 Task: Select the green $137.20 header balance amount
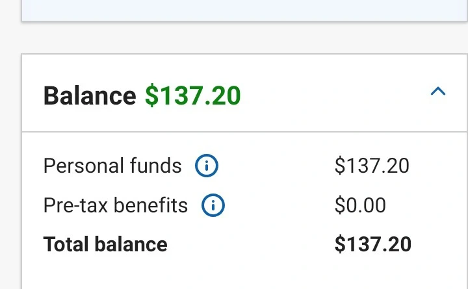click(192, 96)
